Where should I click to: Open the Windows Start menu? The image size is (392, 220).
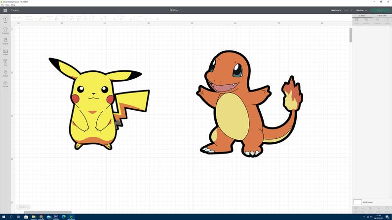(3, 217)
